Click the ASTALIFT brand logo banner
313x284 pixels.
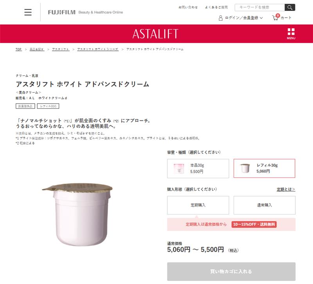tap(155, 34)
